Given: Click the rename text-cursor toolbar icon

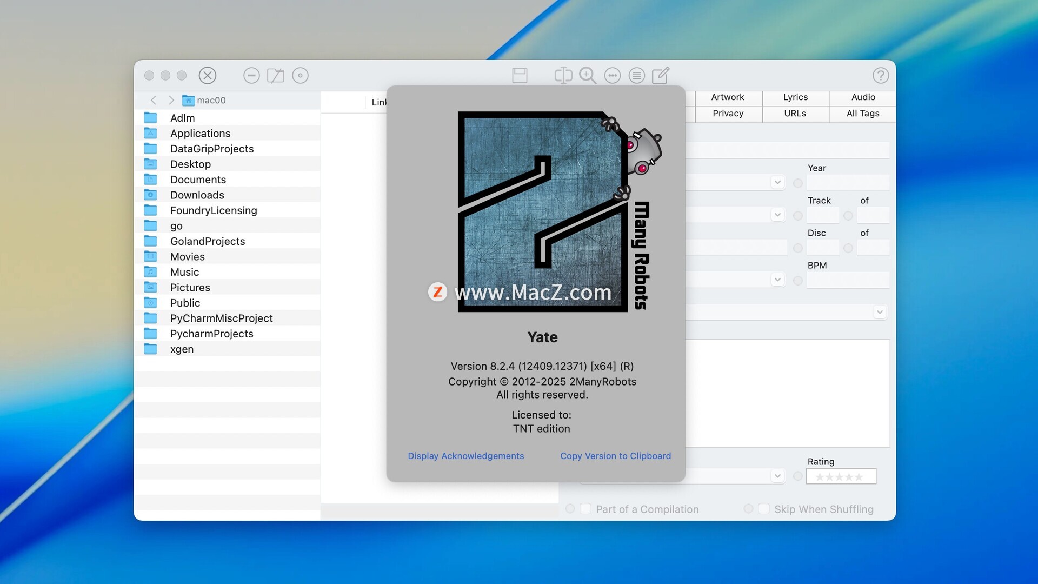Looking at the screenshot, I should pos(563,75).
